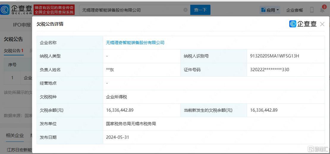Image resolution: width=330 pixels, height=154 pixels.
Task: Click the Qcc.com logo in the header
Action: [x=16, y=10]
